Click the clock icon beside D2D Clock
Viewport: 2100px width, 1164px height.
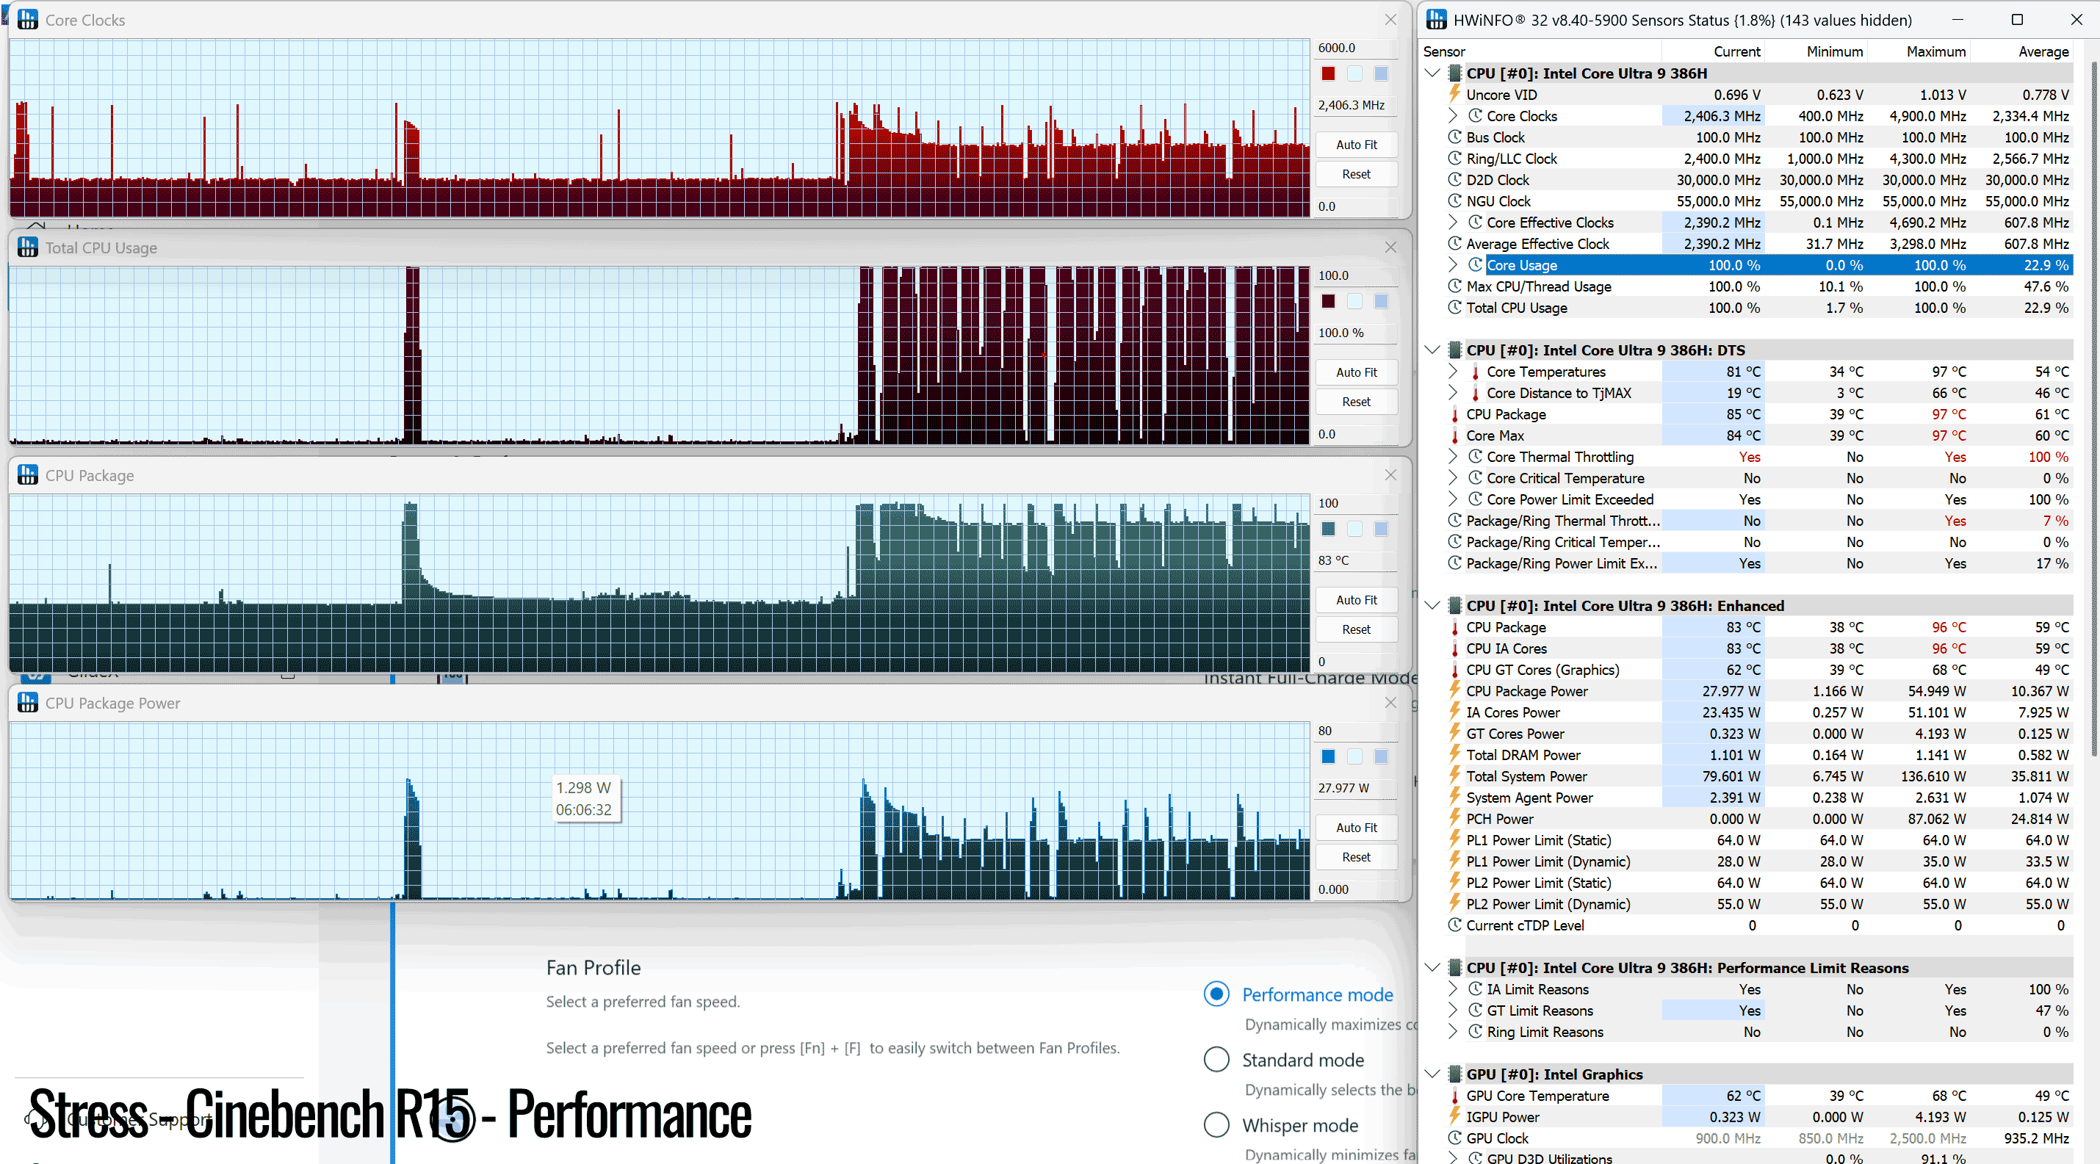click(x=1454, y=179)
